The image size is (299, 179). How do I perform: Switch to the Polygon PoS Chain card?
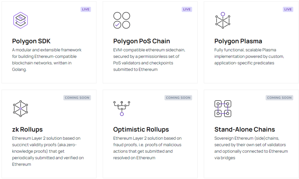pos(150,42)
